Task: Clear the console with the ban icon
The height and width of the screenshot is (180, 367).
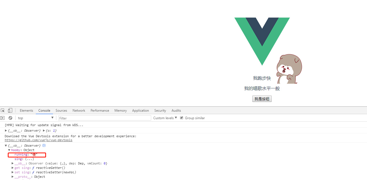Action: coord(10,118)
